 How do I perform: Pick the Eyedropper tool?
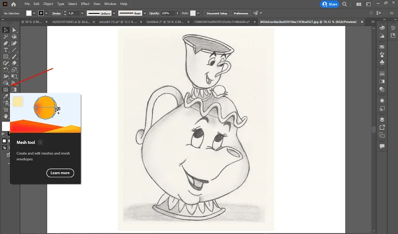coord(5,96)
